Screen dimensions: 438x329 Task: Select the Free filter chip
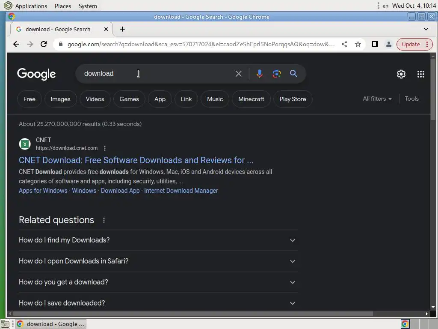[30, 99]
